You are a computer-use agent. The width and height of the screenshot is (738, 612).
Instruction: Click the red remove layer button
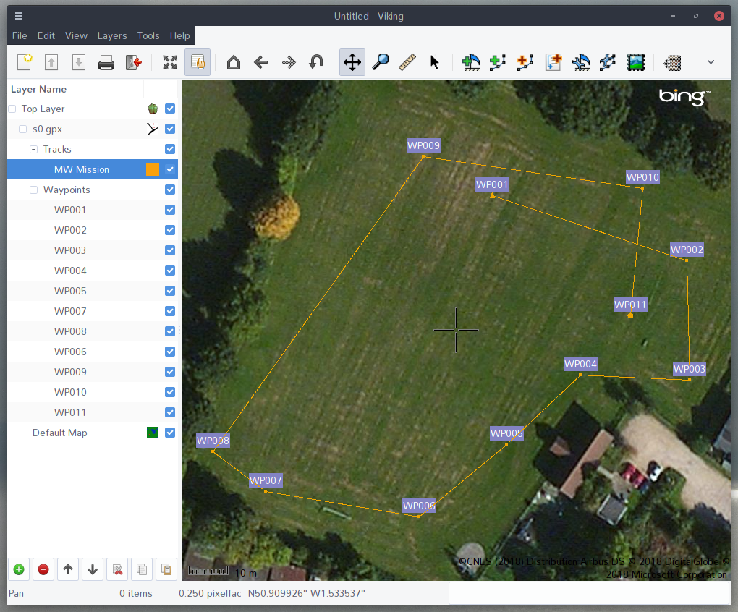(x=43, y=569)
